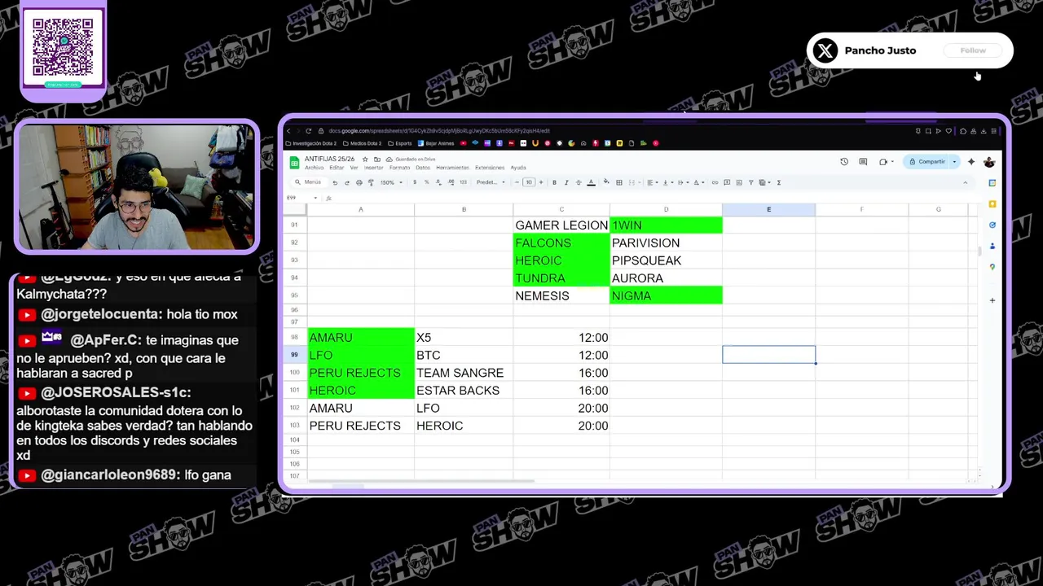Open the Google account avatar

pyautogui.click(x=989, y=162)
